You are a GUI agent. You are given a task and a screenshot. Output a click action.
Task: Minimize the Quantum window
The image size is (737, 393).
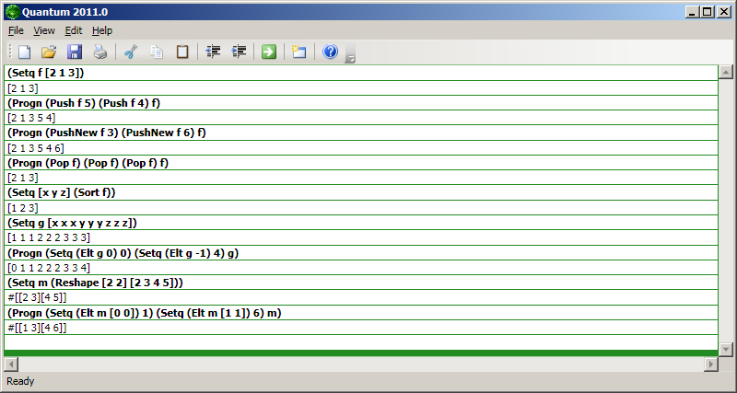692,12
